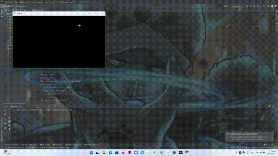Click the green Run button in top toolbar
The height and width of the screenshot is (156, 278).
point(247,6)
